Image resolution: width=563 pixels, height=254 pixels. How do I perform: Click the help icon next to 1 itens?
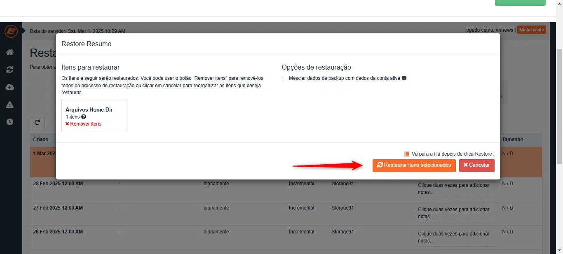tap(84, 117)
